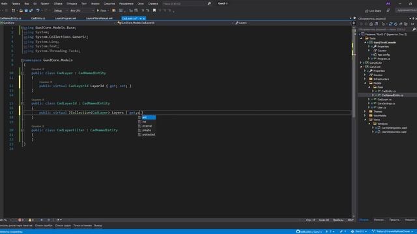
Task: Select 'internal' in the IntelliSense list
Action: point(147,126)
